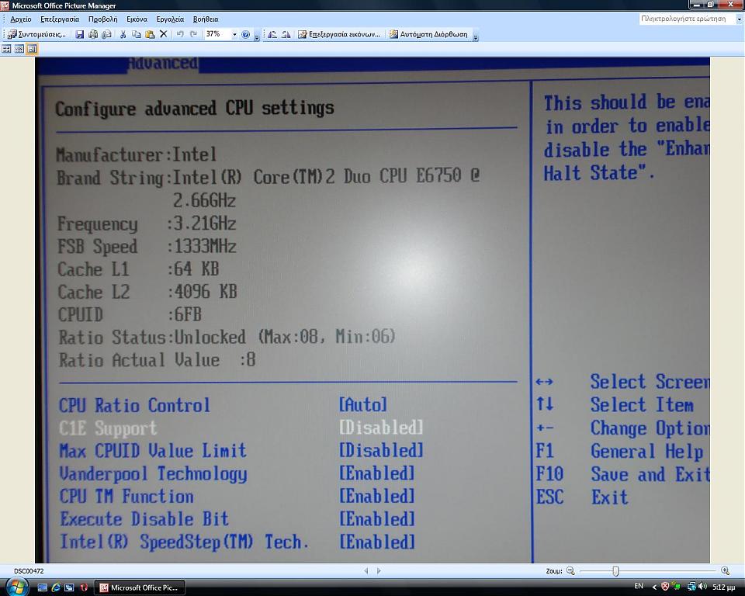
Task: Zoom out with the minus magnifier
Action: click(x=570, y=571)
